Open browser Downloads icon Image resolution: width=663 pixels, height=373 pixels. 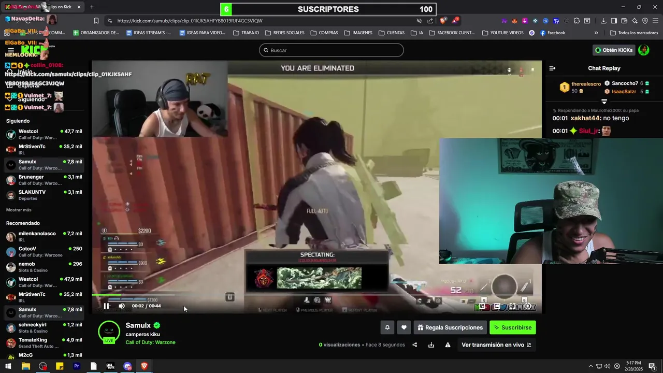603,21
